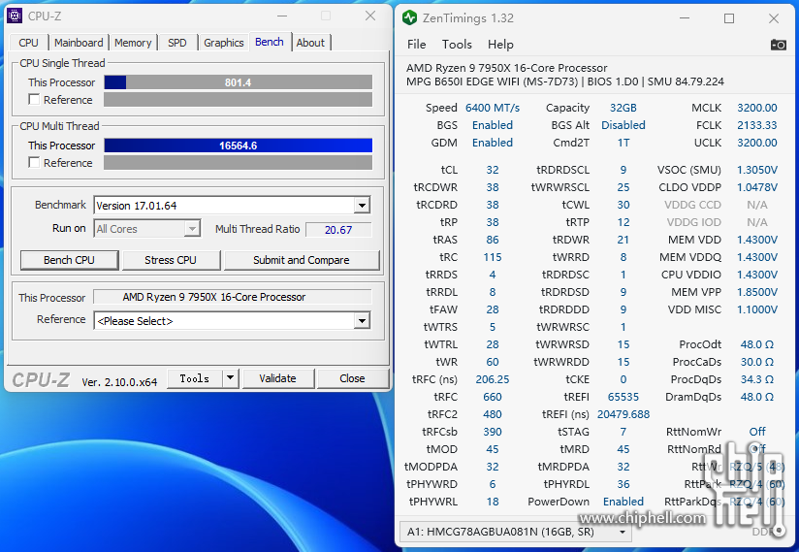Click the tCL value 32
This screenshot has width=799, height=552.
click(x=493, y=170)
